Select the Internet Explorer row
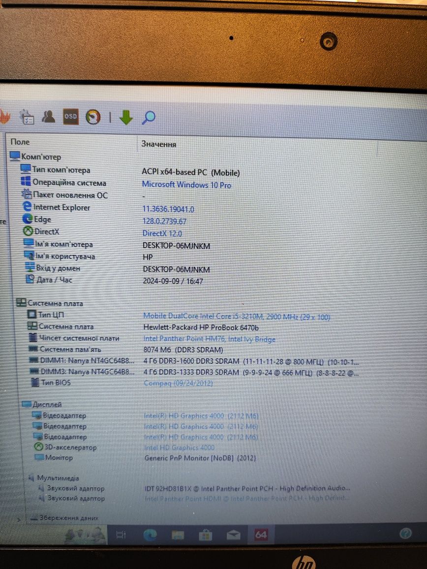 [x=56, y=207]
